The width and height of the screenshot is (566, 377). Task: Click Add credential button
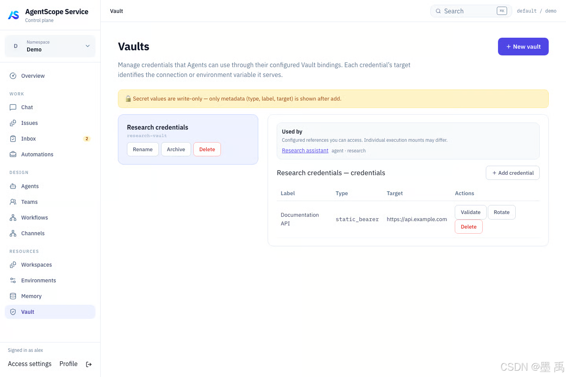coord(513,173)
